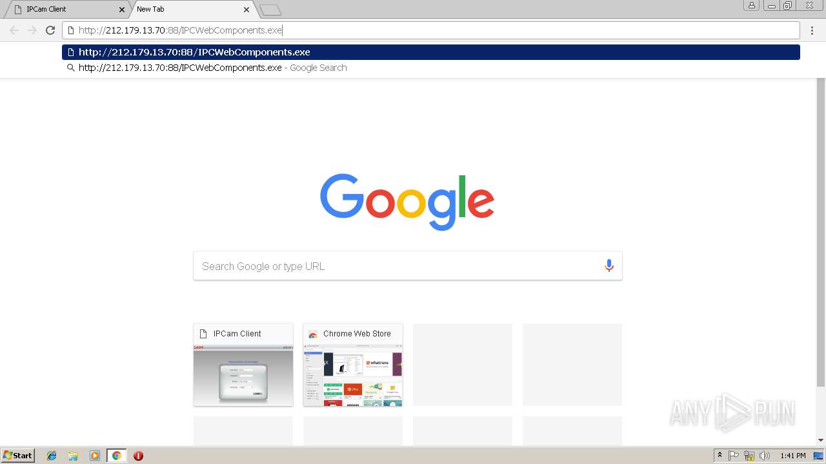Close the New Tab tab

246,10
